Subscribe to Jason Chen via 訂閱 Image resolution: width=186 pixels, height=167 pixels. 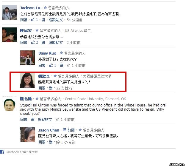pyautogui.click(x=71, y=130)
